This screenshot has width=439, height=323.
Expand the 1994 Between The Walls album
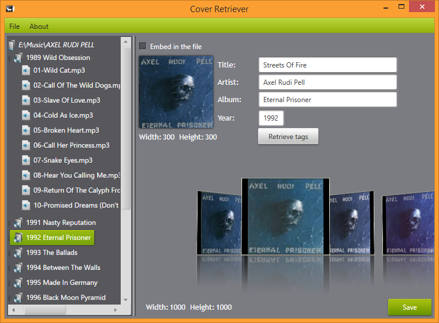9,268
